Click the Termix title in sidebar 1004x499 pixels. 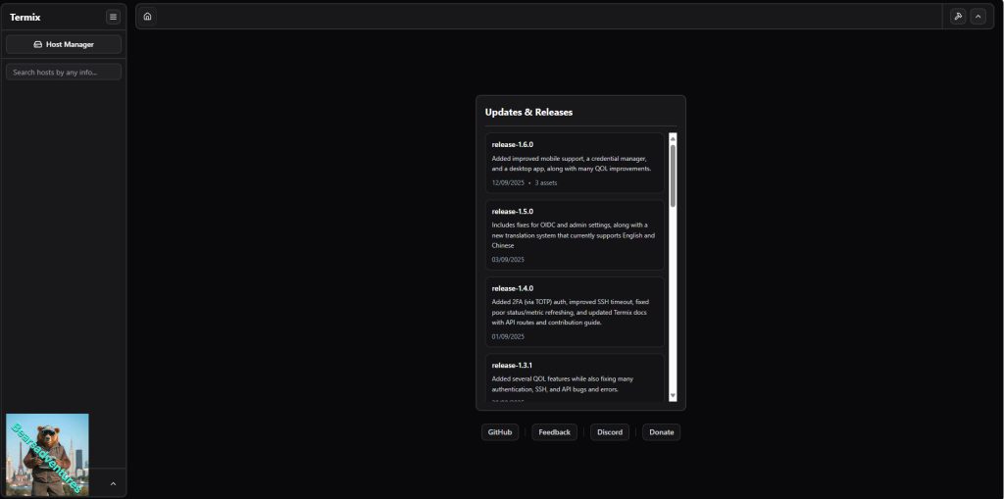[x=25, y=17]
